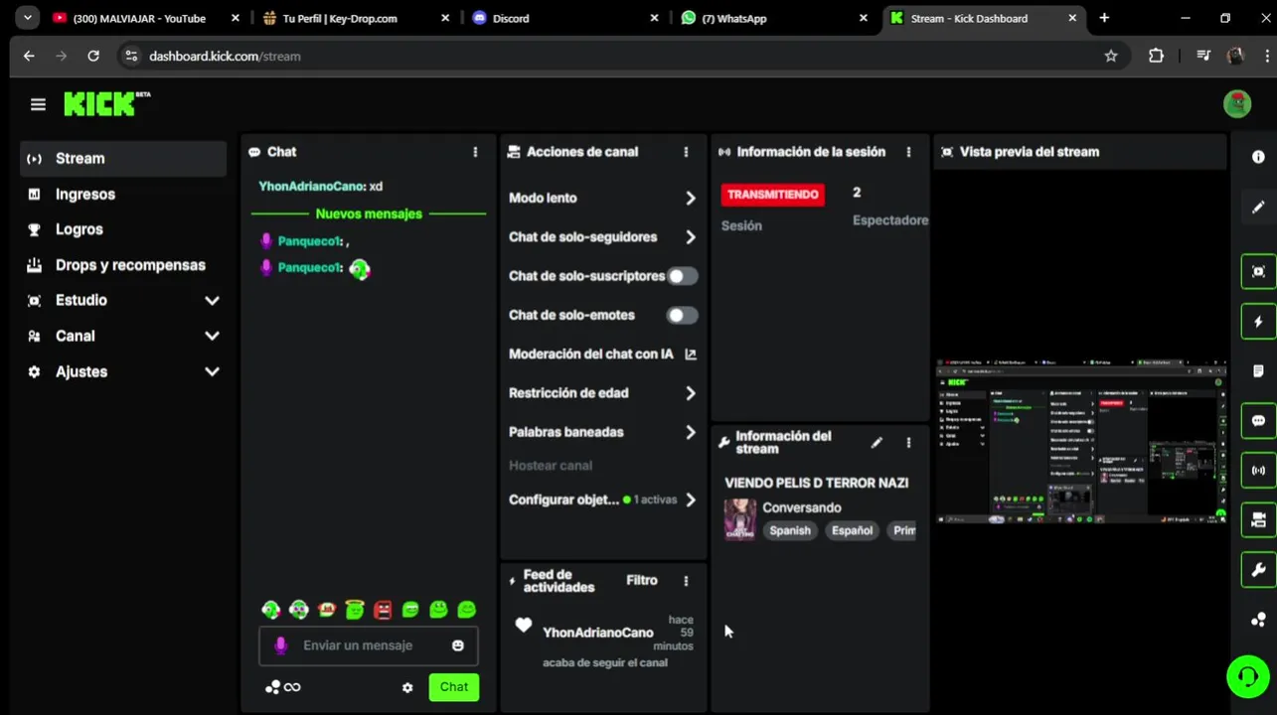
Task: Select the red angry face emote
Action: click(x=383, y=610)
